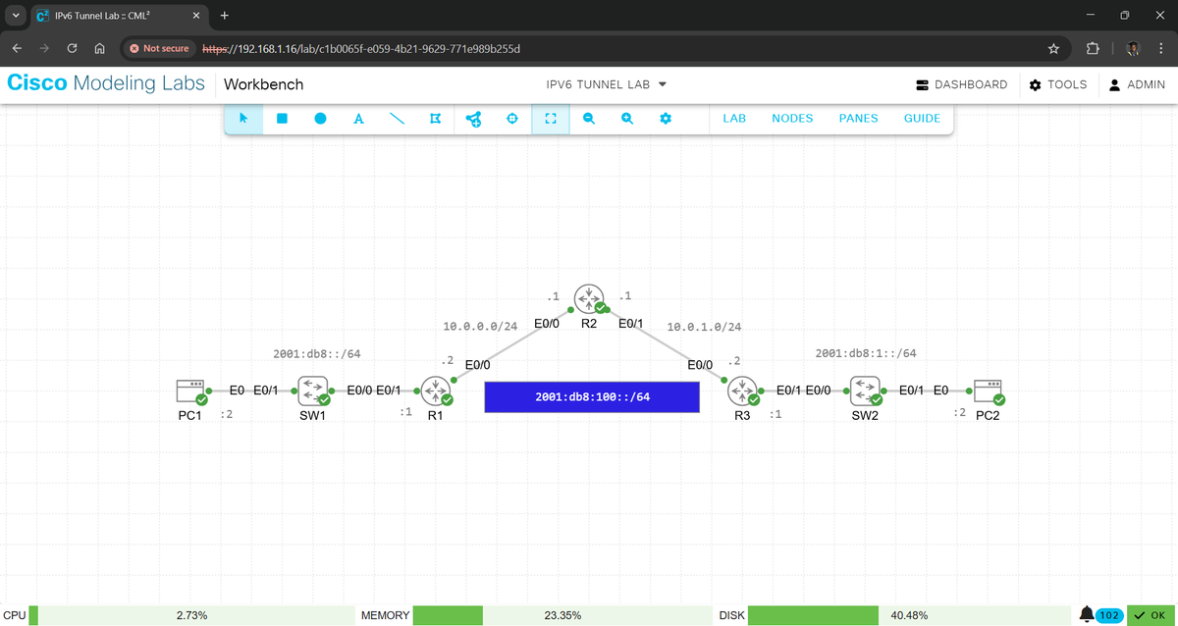
Task: Click the E0/0 label on R2
Action: coord(547,323)
